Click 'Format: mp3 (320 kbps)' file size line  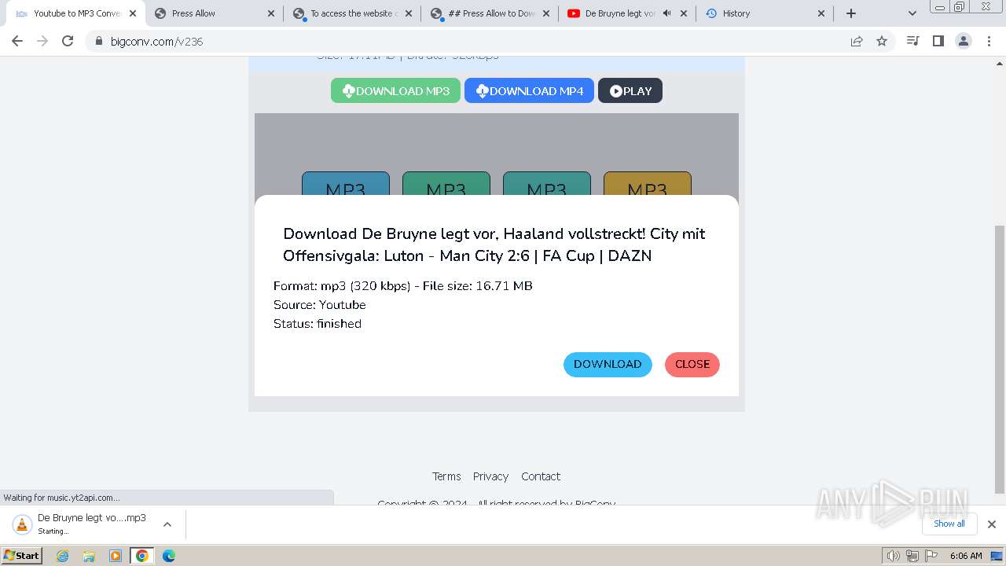(403, 286)
